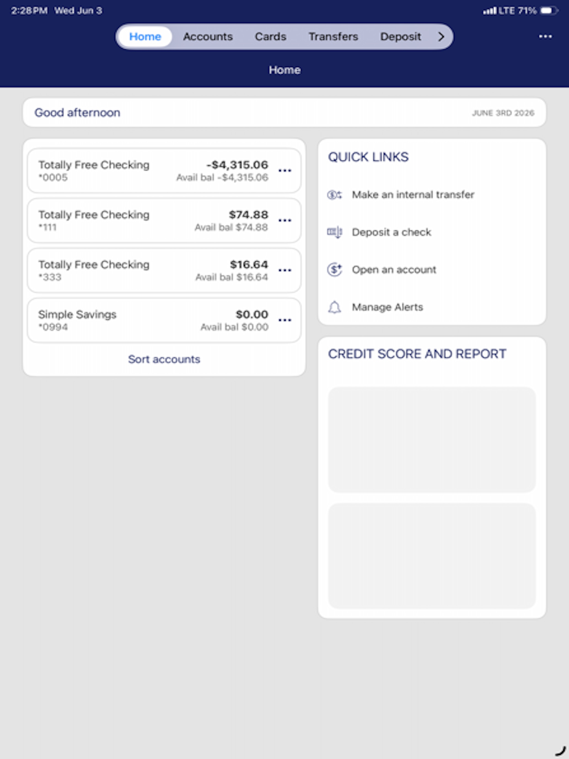Go to the Transfers tab
The height and width of the screenshot is (759, 569).
click(x=333, y=37)
